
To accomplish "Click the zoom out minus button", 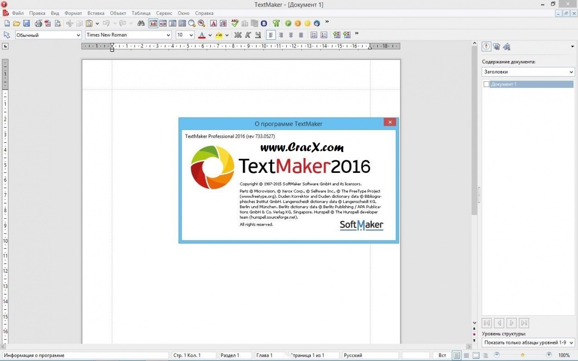I will tap(497, 355).
